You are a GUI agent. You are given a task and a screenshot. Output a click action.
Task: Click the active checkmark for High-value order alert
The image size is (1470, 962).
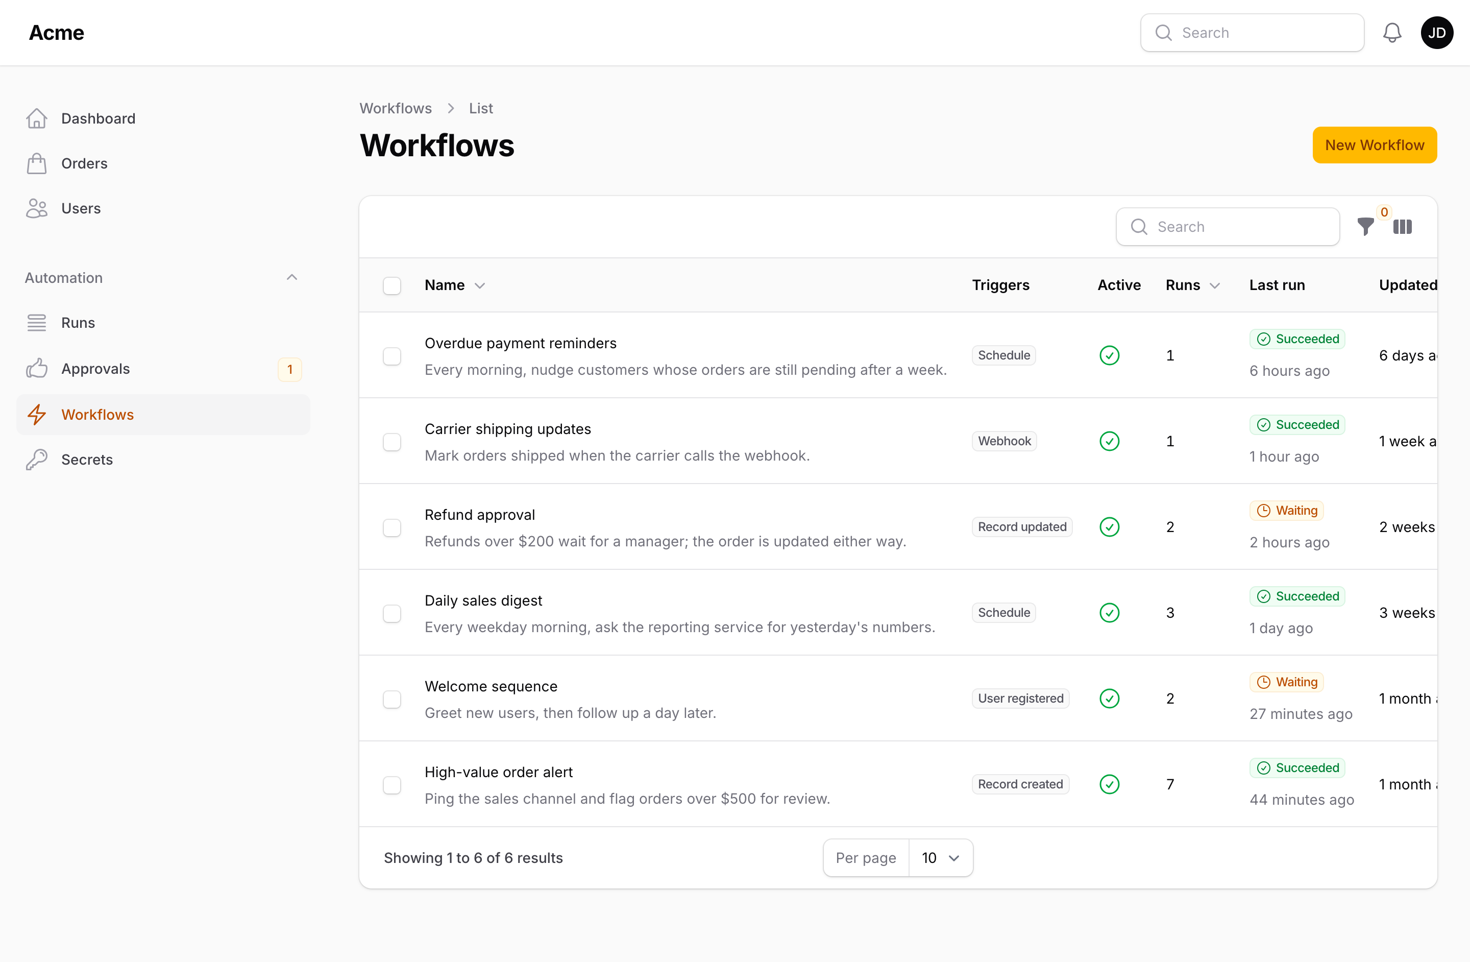point(1109,784)
